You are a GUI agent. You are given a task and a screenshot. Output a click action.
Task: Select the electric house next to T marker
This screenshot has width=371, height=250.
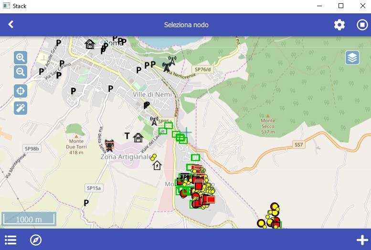138,138
